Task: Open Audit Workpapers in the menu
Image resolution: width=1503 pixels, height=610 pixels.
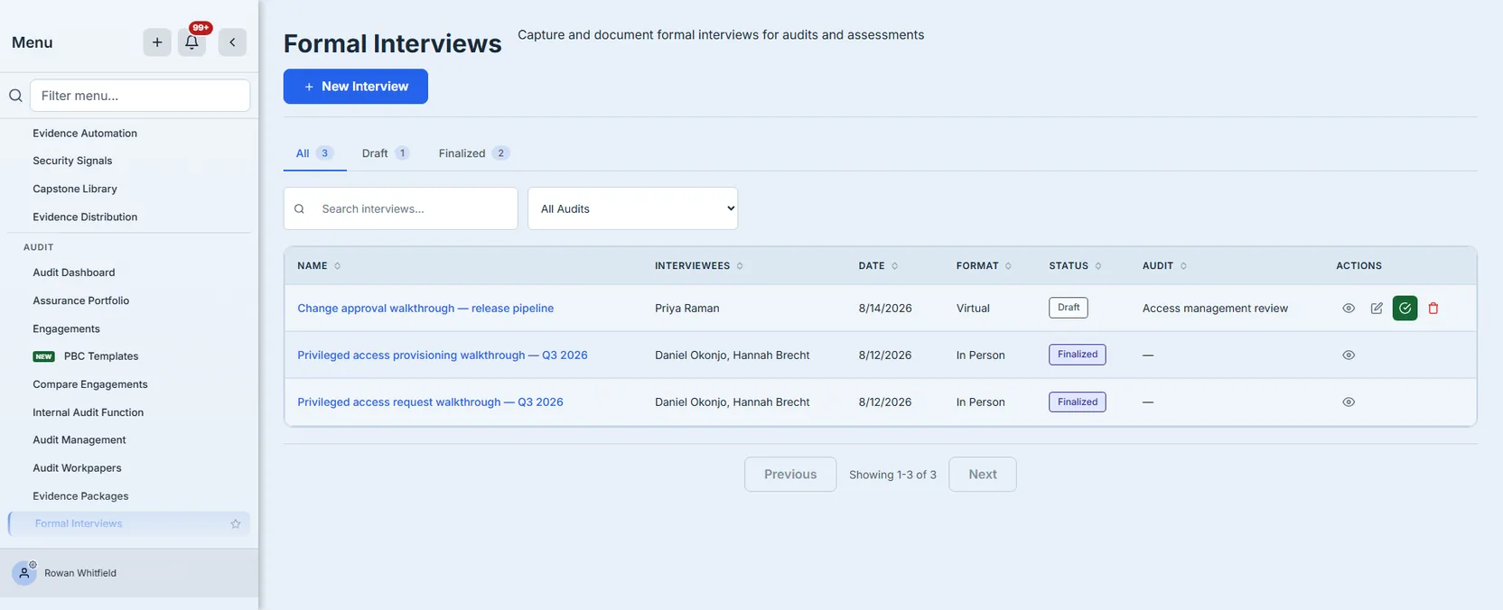Action: (77, 468)
